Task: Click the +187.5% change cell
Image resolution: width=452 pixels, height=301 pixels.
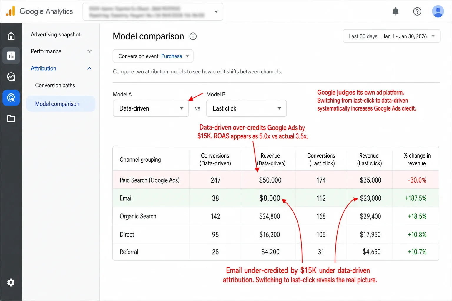Action: [416, 198]
